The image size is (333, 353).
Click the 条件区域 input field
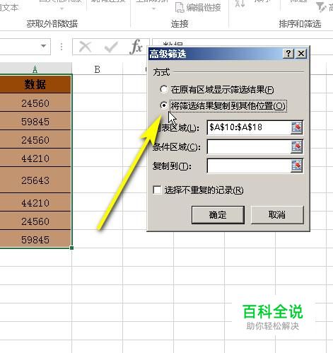pos(249,147)
